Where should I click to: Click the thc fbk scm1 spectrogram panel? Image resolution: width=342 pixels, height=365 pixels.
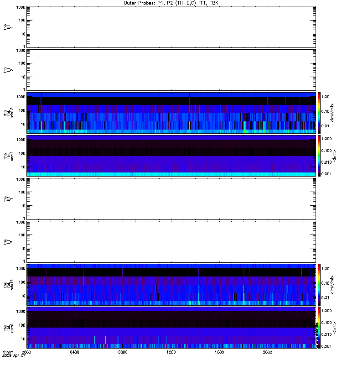point(171,328)
